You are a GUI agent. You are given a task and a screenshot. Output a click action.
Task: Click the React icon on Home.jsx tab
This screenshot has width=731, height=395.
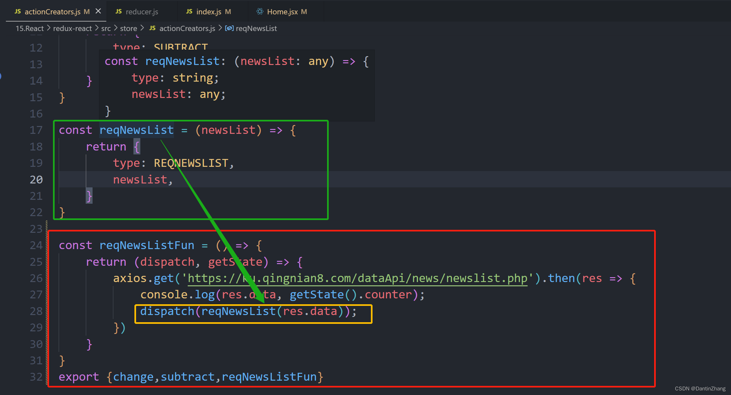[x=260, y=12]
